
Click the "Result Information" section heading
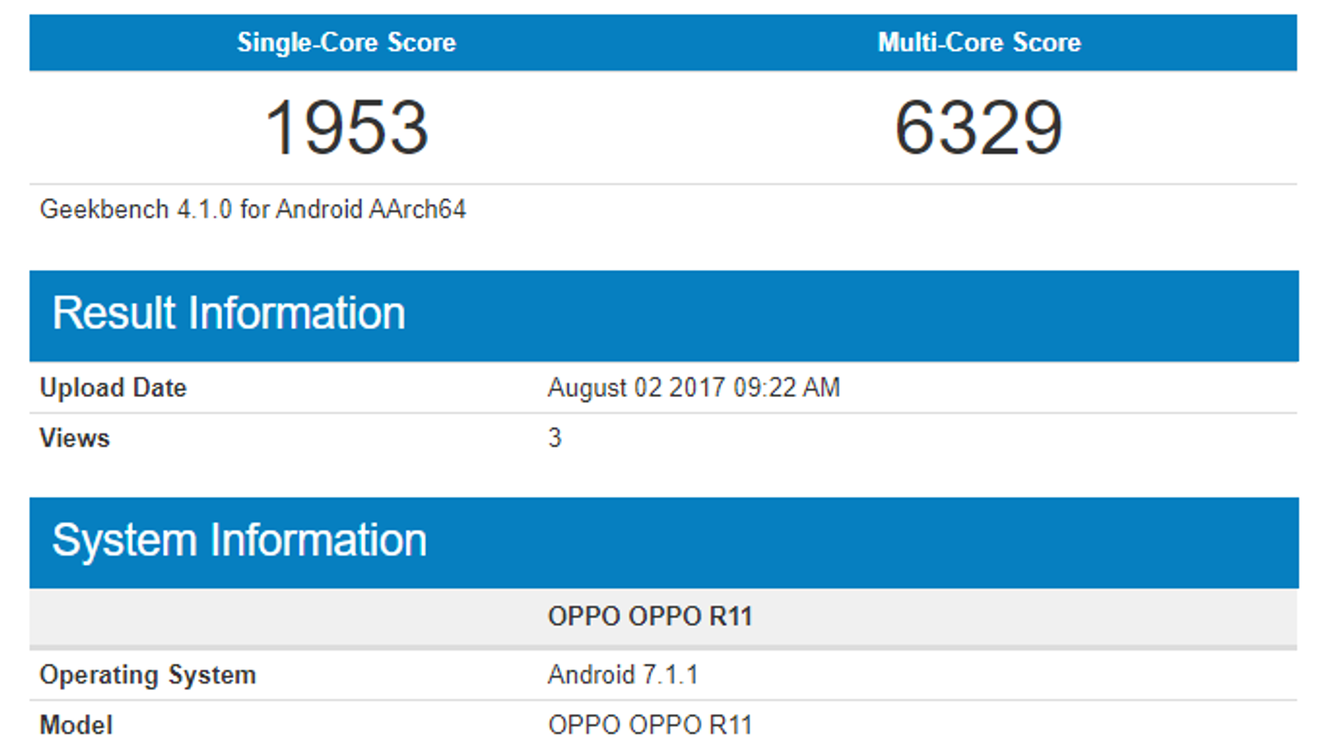(229, 314)
